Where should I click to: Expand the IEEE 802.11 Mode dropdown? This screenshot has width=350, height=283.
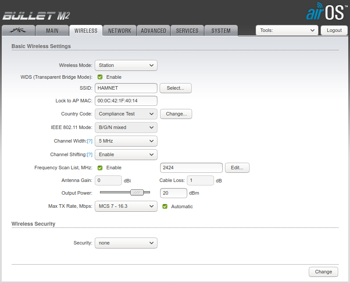(x=126, y=127)
